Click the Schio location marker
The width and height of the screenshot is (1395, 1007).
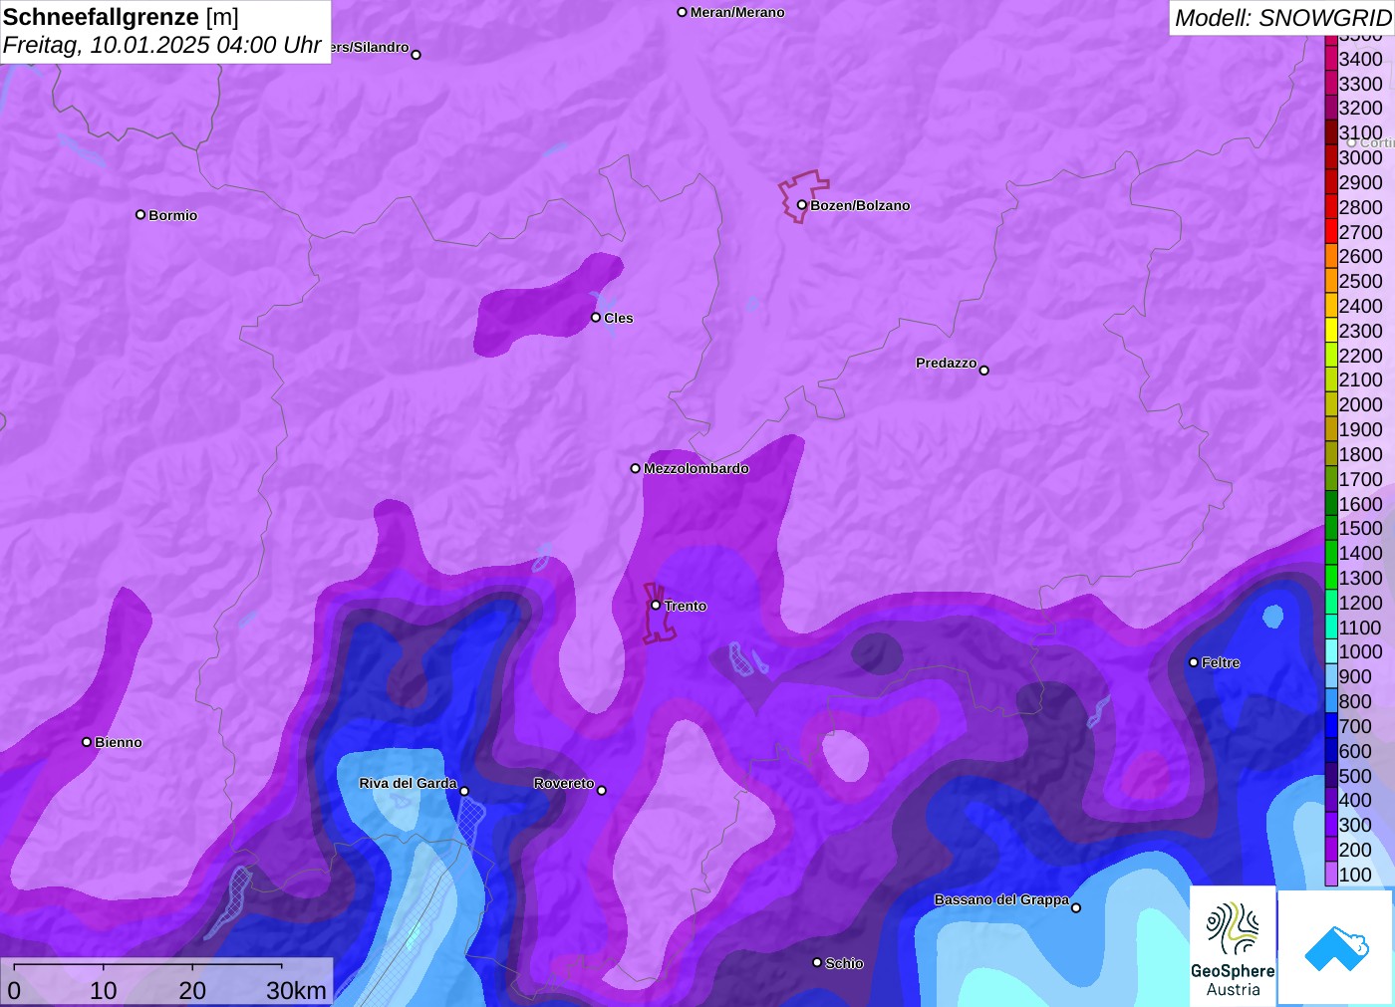816,962
